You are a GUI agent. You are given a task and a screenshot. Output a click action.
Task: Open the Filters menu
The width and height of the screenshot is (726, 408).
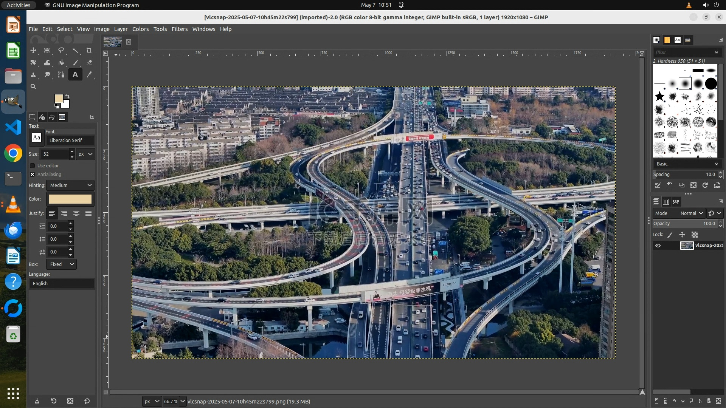[x=179, y=29]
